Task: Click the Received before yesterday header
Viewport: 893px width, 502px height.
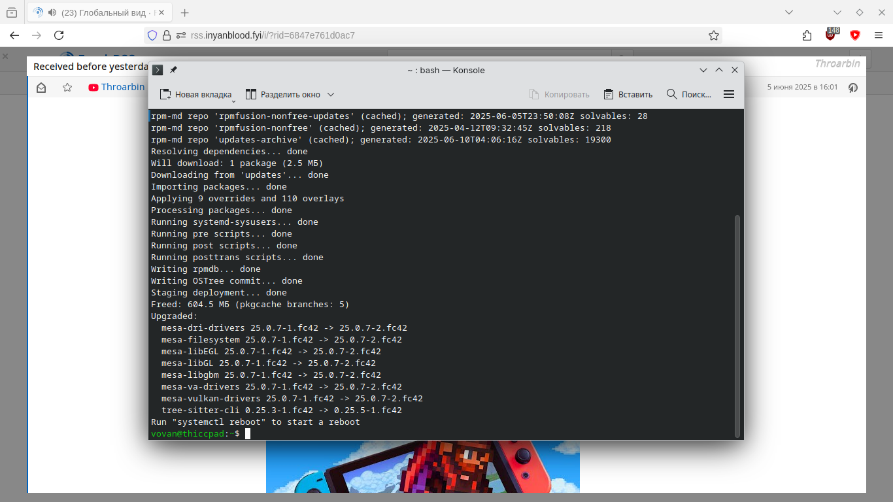Action: pyautogui.click(x=91, y=66)
